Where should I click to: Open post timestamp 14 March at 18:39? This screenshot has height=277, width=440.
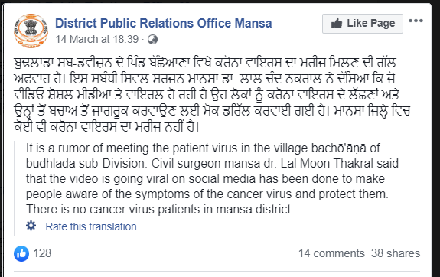[x=97, y=39]
